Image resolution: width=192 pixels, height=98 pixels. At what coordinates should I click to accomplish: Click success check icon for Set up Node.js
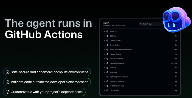[x=108, y=45]
